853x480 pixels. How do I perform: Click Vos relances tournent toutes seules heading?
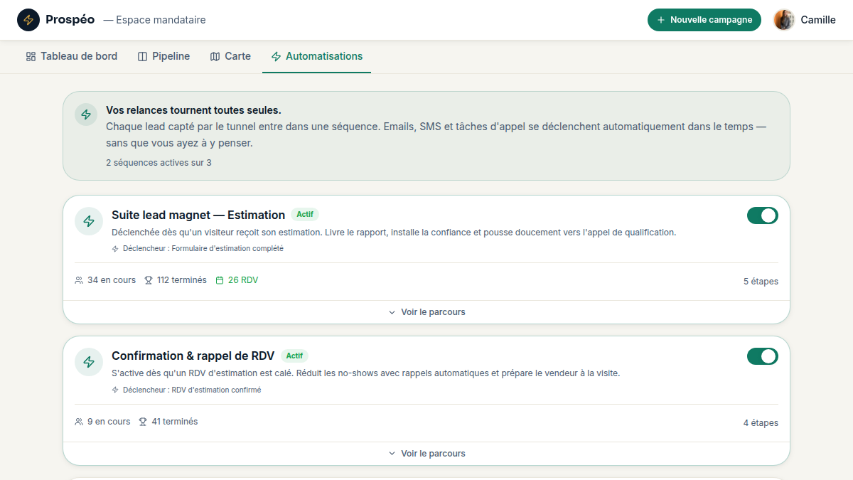tap(193, 110)
